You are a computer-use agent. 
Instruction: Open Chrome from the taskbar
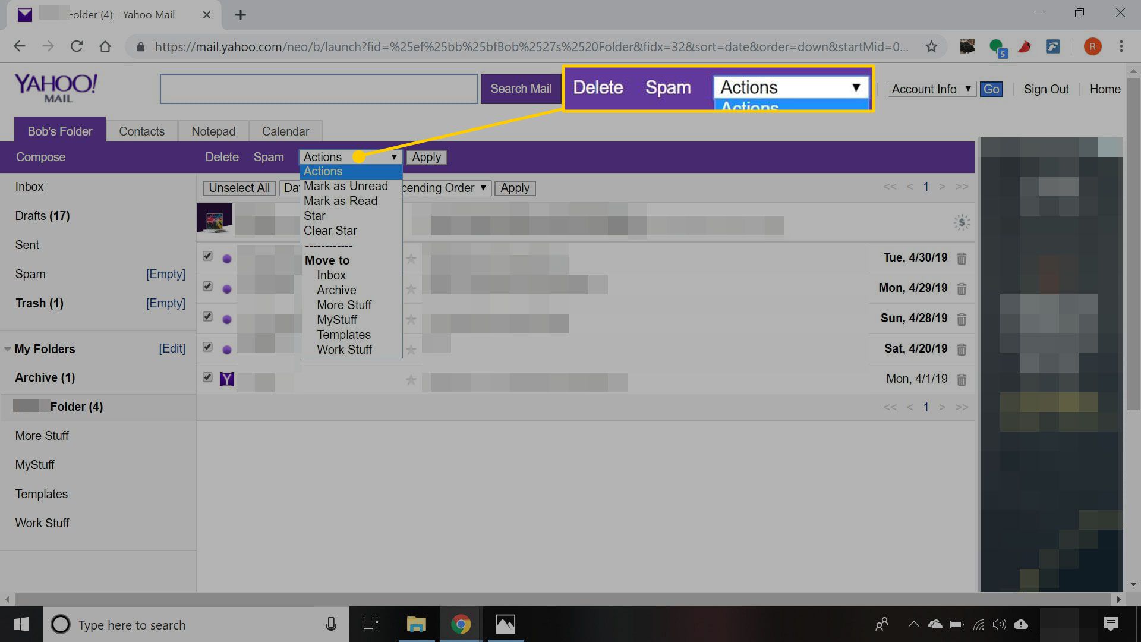[461, 624]
